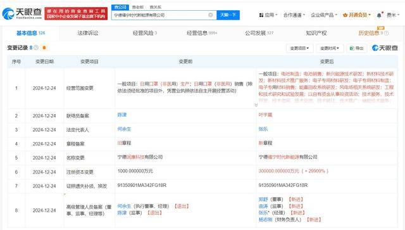Open the 变更时间 filter dropdown

point(330,48)
